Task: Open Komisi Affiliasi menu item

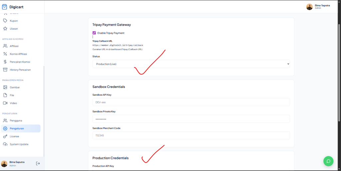Action: [18, 54]
